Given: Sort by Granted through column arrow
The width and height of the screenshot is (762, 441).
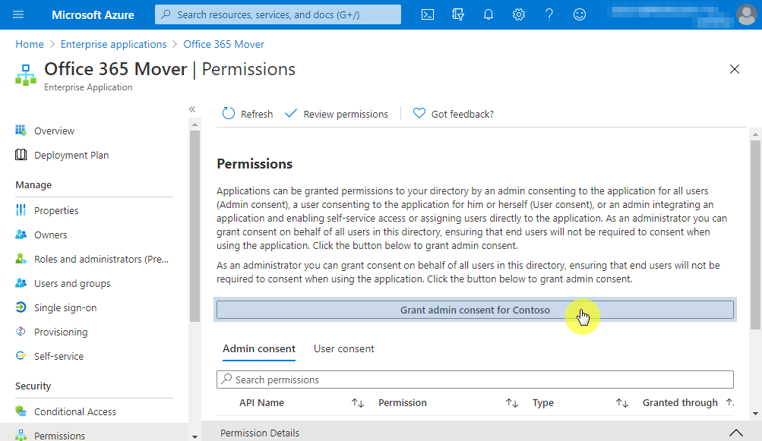Looking at the screenshot, I should point(729,402).
